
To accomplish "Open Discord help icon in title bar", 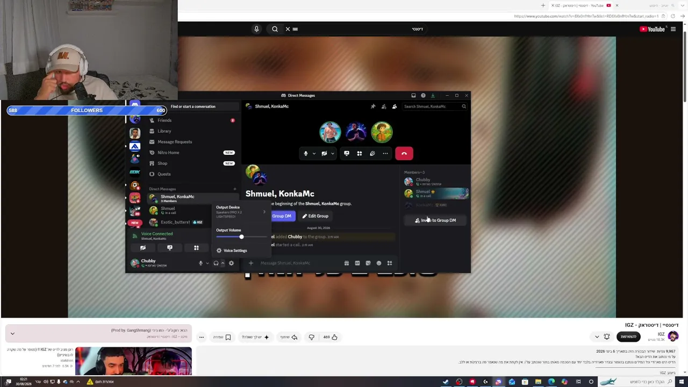I will click(423, 96).
